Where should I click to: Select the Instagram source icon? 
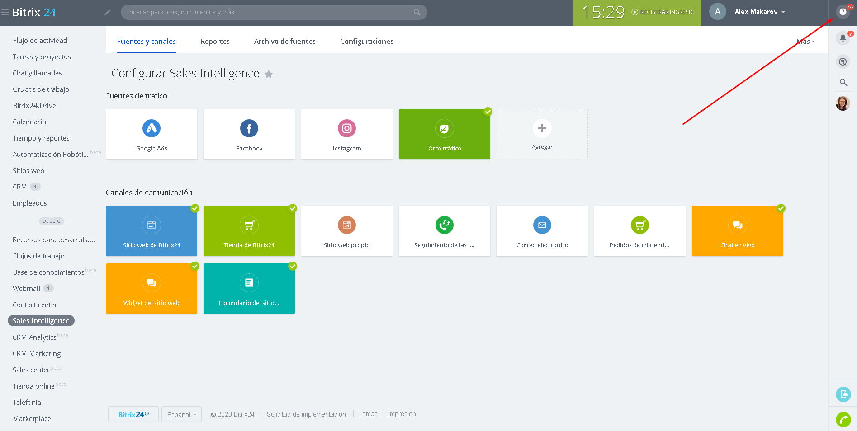point(347,129)
